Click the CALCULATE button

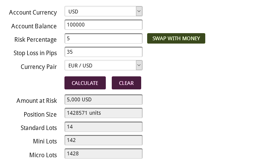[85, 83]
